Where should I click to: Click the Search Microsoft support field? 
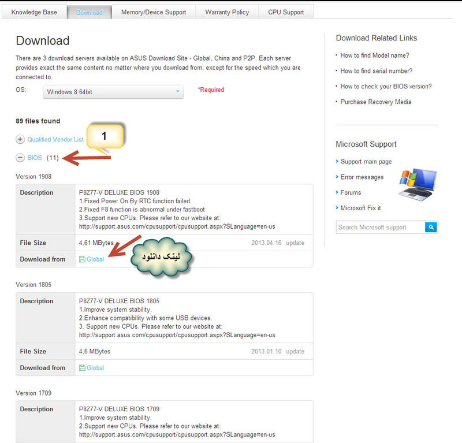point(381,227)
